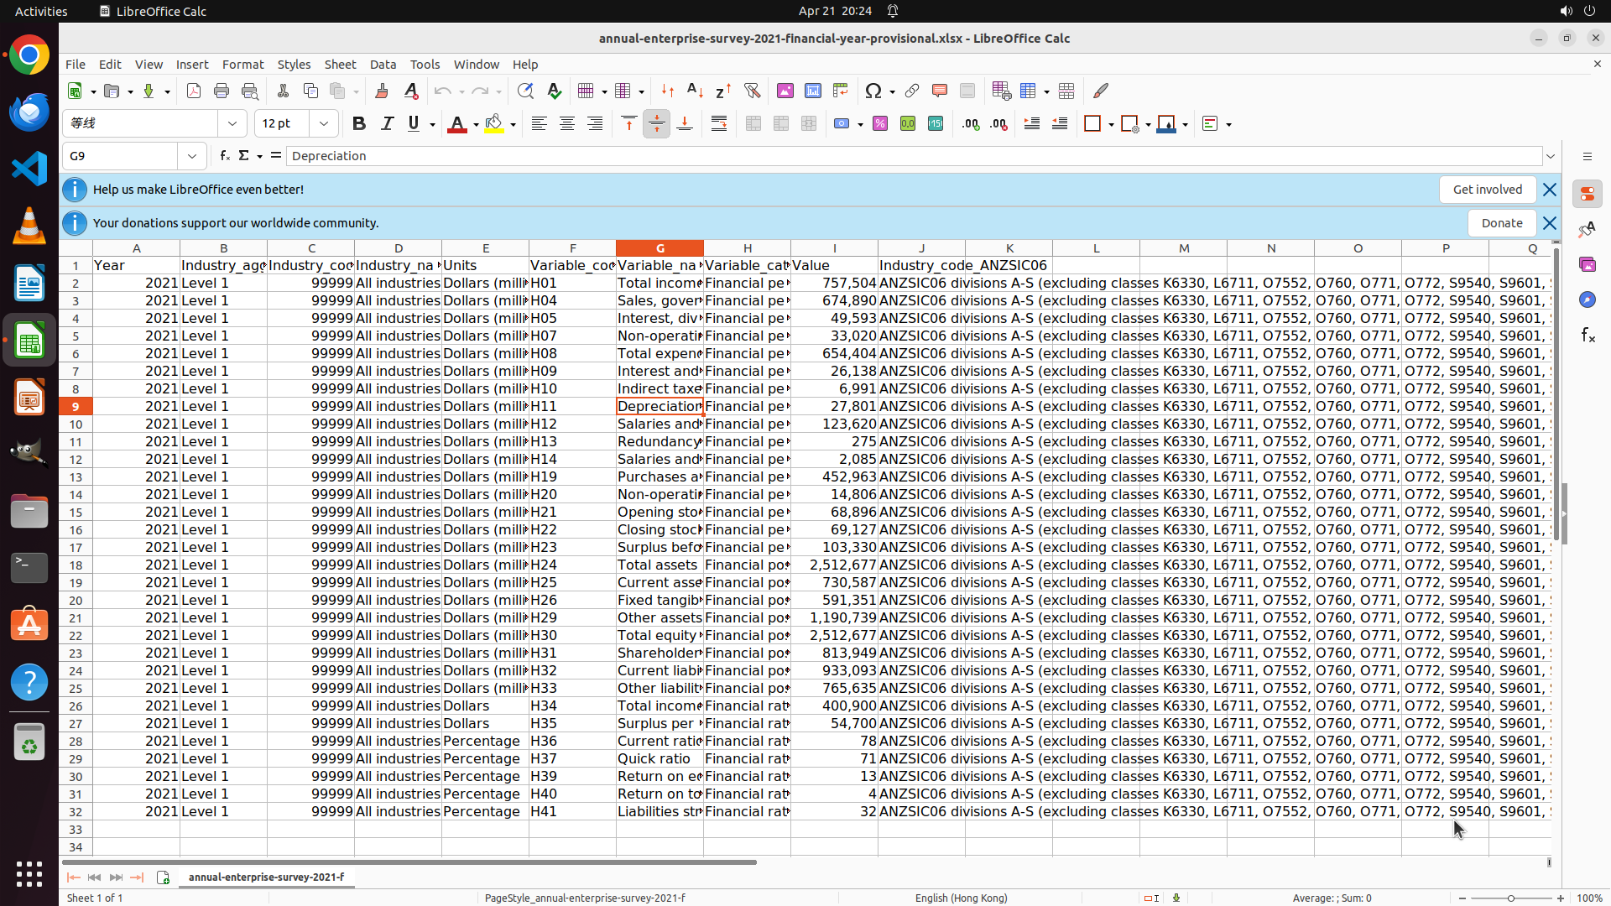Click the AutoFilter funnel icon
Screen dimensions: 1611x906
coord(752,91)
